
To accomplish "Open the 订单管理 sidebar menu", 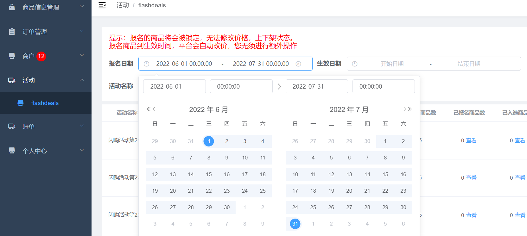I will click(46, 31).
